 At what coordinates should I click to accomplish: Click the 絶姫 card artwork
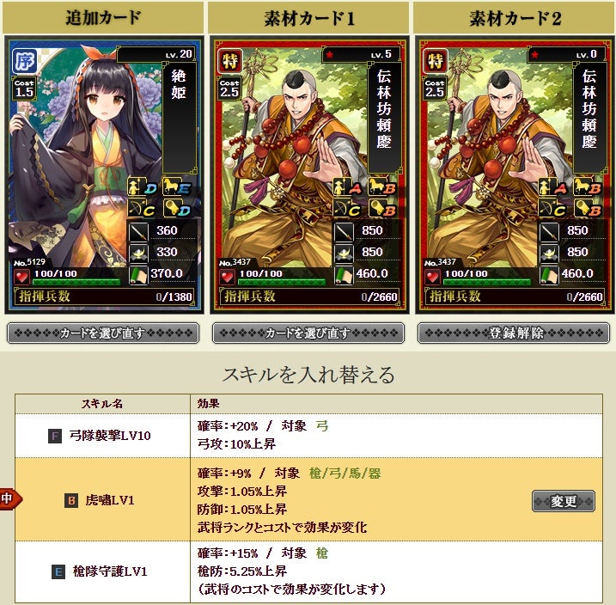(104, 174)
